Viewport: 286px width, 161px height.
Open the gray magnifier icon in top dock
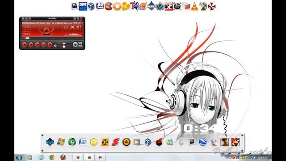click(75, 6)
